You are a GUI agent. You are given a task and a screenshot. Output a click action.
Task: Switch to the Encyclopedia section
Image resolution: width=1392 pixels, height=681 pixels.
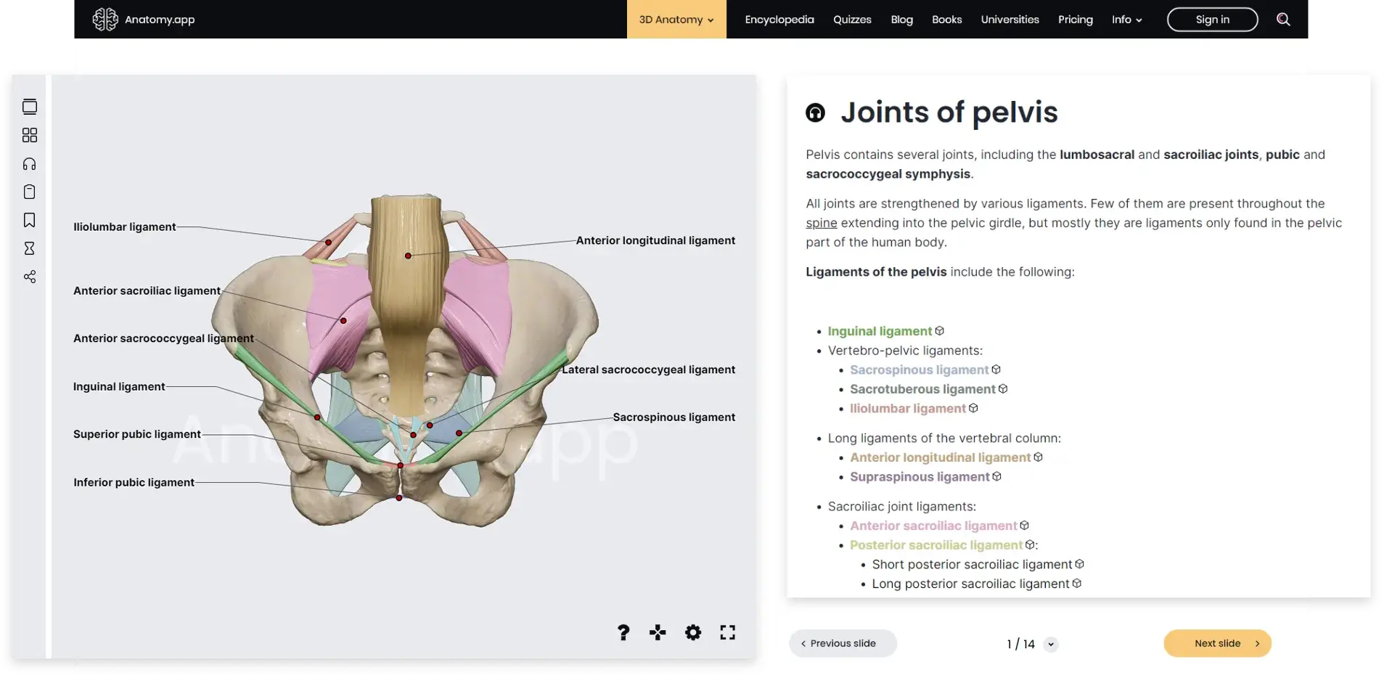[x=779, y=20]
